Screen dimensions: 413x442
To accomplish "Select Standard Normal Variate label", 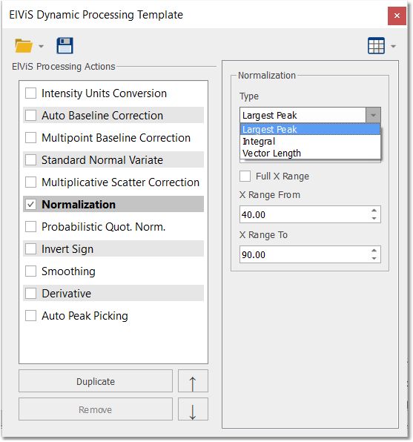I will point(102,160).
